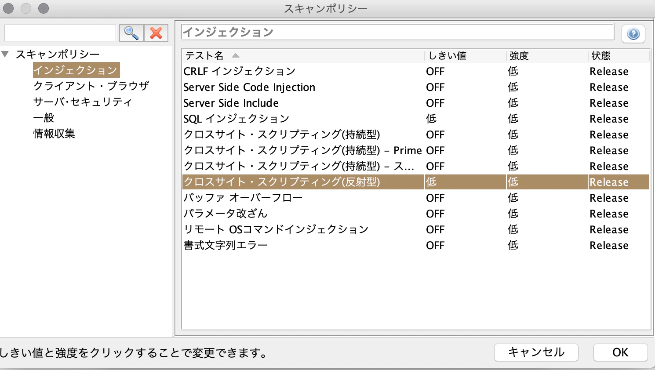Change SQL インジェクション strength value
This screenshot has width=655, height=370.
[513, 119]
